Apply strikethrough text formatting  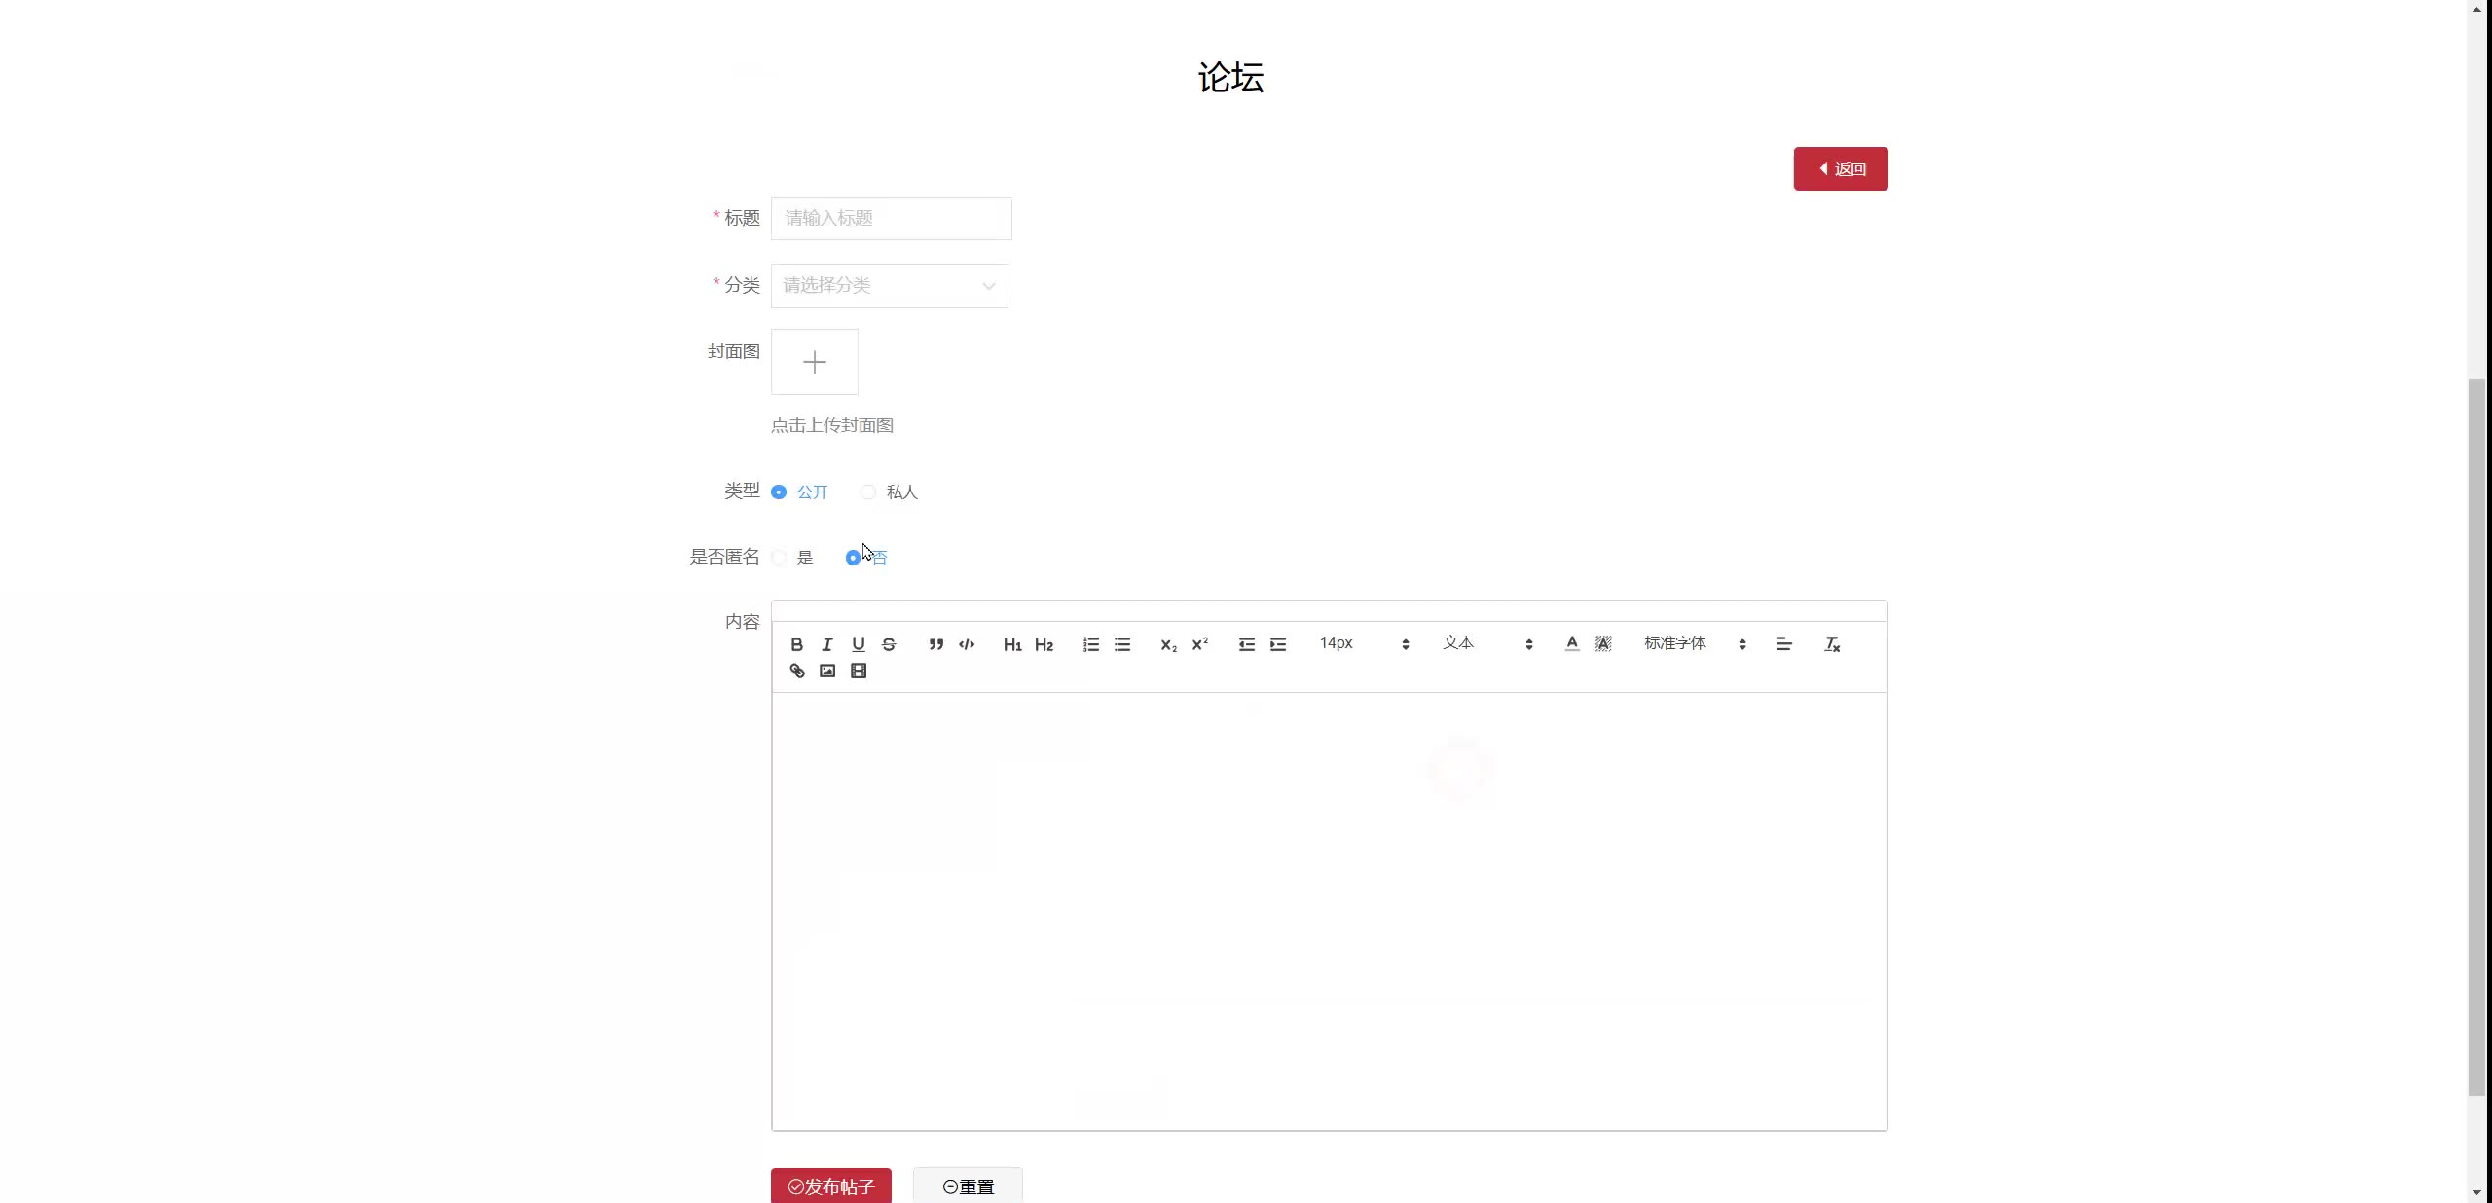(x=889, y=644)
